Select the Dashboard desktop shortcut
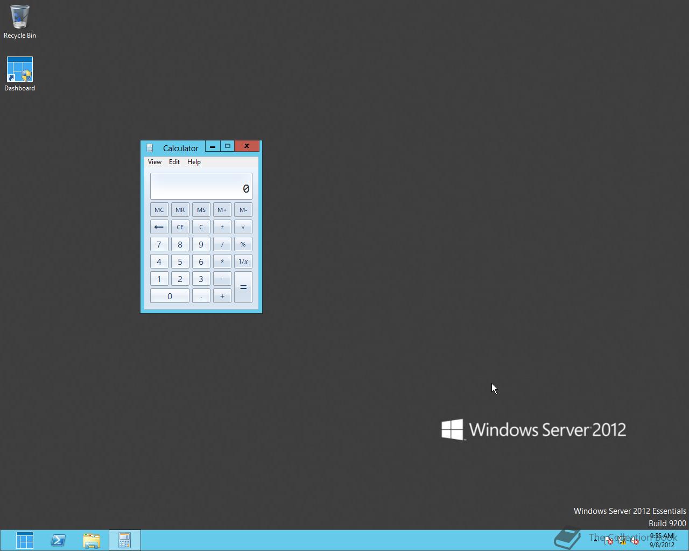Viewport: 689px width, 551px height. point(20,74)
